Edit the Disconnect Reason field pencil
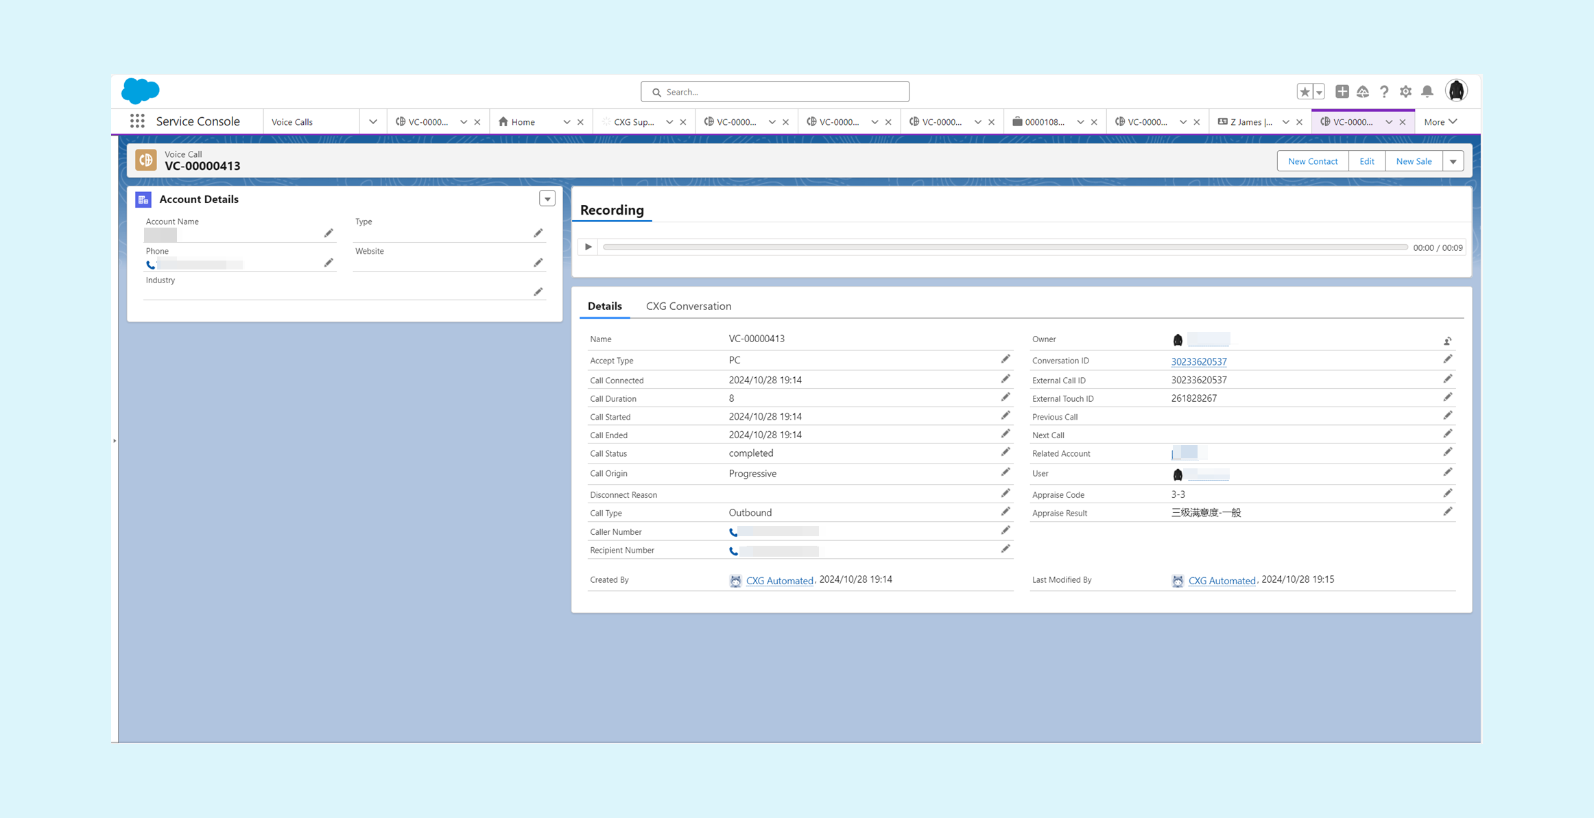Viewport: 1594px width, 818px height. [x=1006, y=493]
